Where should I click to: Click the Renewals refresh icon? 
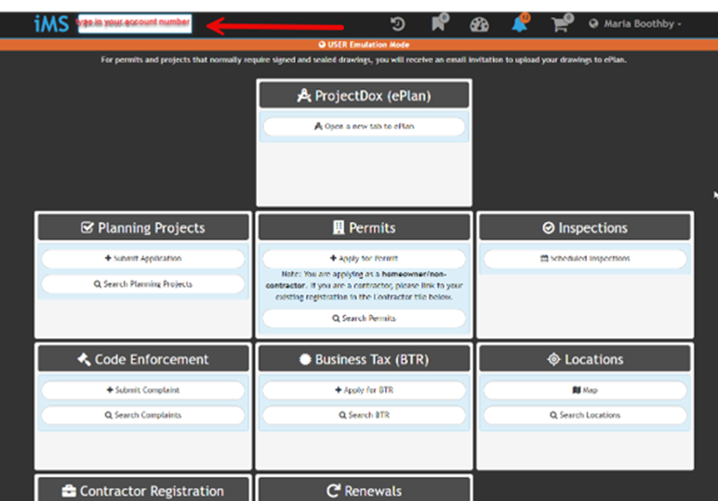[x=333, y=491]
